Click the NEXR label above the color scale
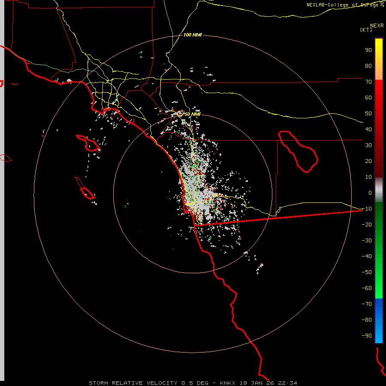Image resolution: width=386 pixels, height=386 pixels. tap(377, 26)
